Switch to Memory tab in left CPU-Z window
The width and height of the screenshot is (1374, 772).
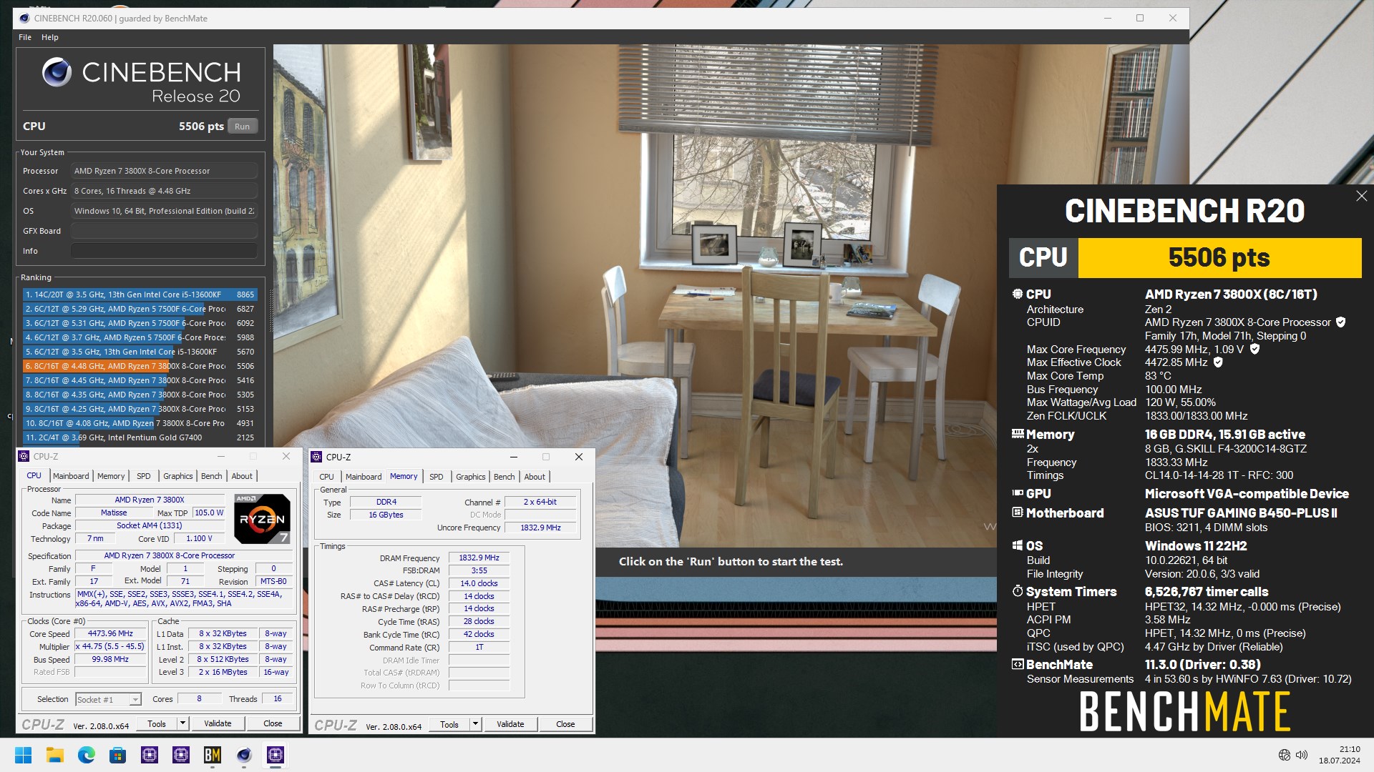pos(111,476)
